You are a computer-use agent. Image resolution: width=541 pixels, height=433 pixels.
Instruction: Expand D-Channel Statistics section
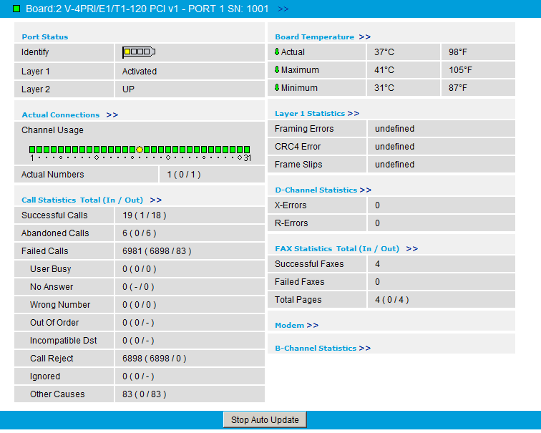click(x=365, y=190)
